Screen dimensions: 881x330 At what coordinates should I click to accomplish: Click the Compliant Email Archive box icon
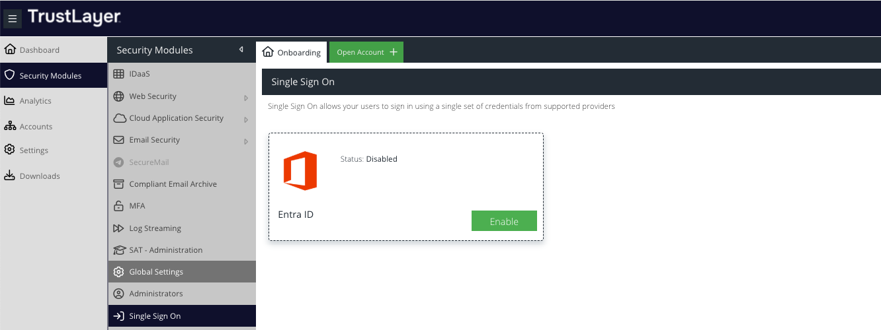tap(119, 184)
